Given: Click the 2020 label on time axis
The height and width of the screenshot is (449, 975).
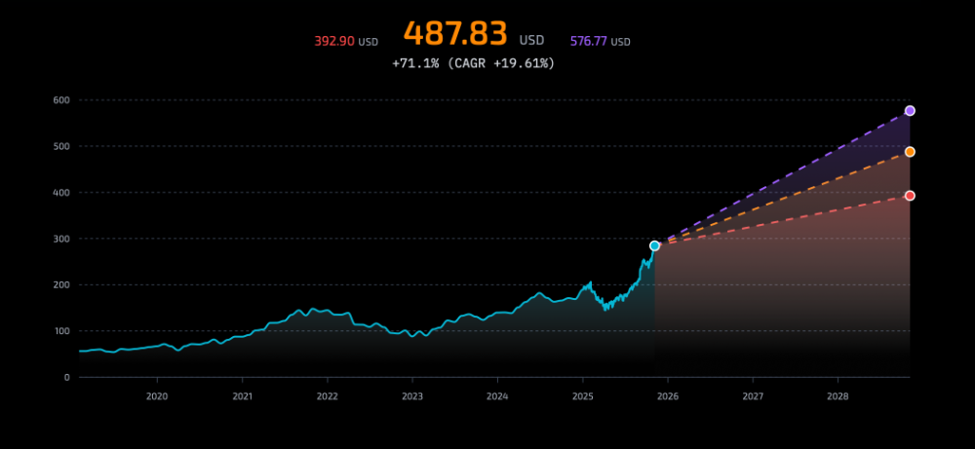Looking at the screenshot, I should click(x=157, y=396).
